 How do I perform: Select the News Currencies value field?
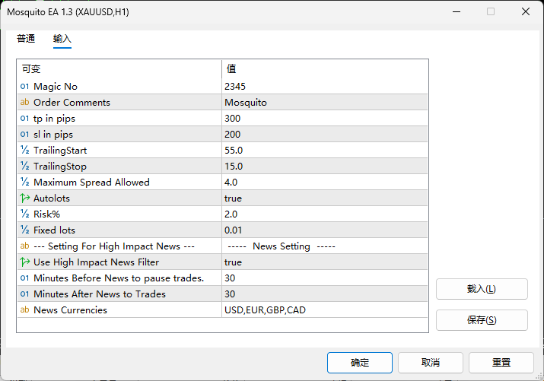[x=324, y=310]
